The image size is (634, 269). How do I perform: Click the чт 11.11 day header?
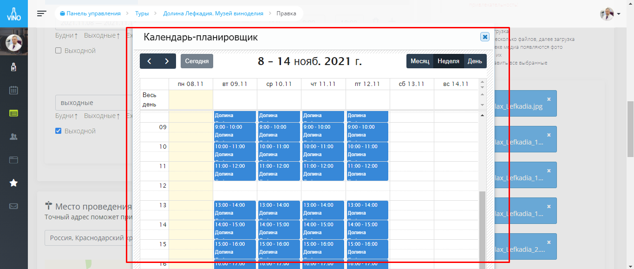[323, 84]
